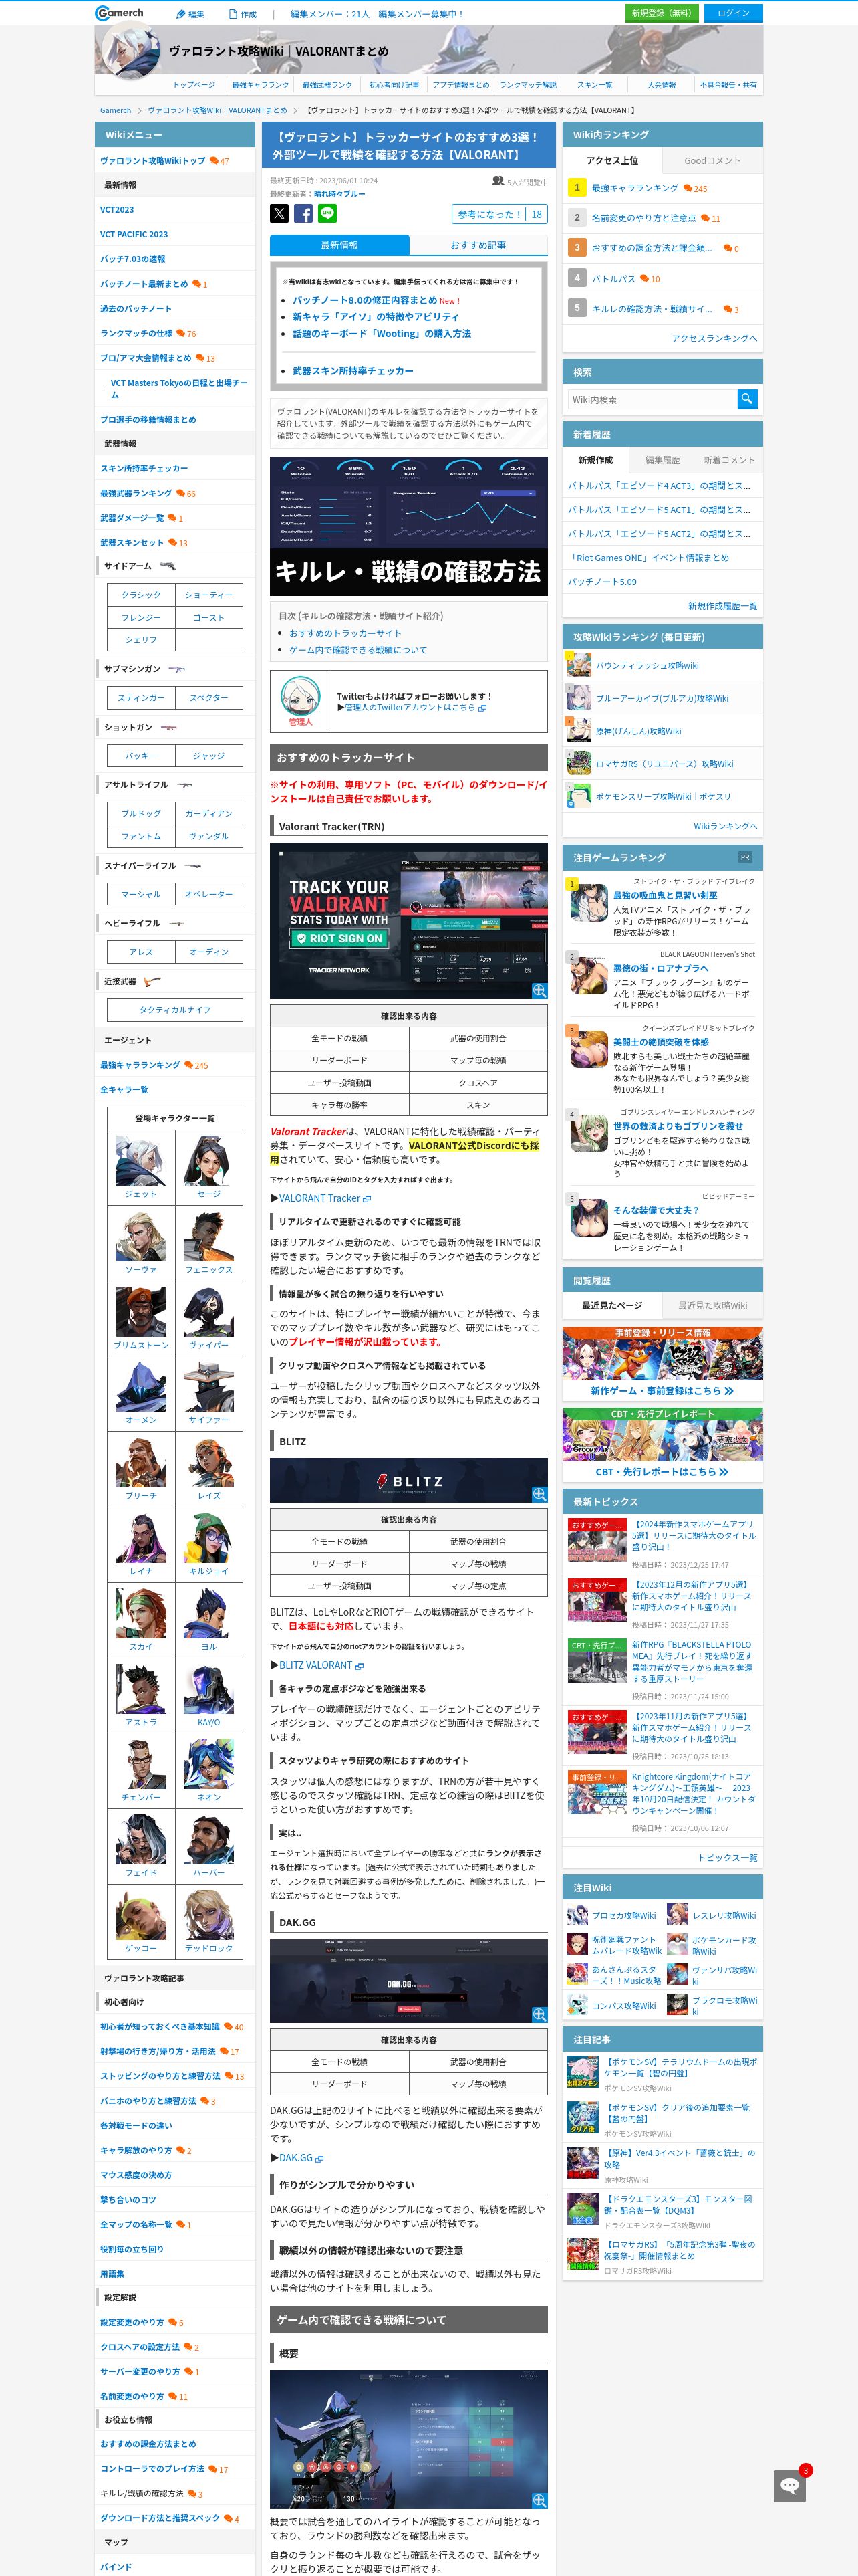This screenshot has width=858, height=2576.
Task: Open the アクセスランキングへ link
Action: pos(714,338)
